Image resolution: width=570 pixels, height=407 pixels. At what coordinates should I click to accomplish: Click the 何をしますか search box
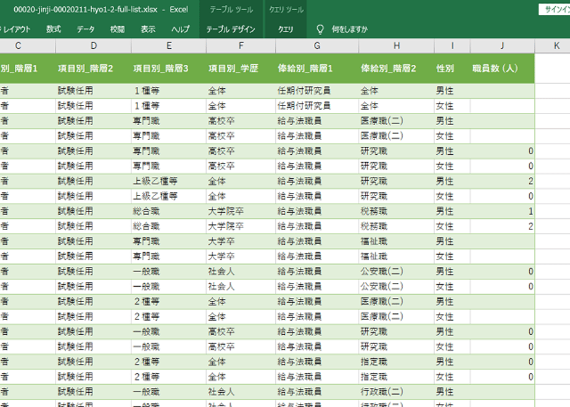coord(349,30)
